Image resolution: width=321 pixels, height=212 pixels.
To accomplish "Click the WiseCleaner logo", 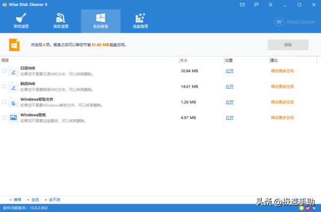I will tap(295, 22).
